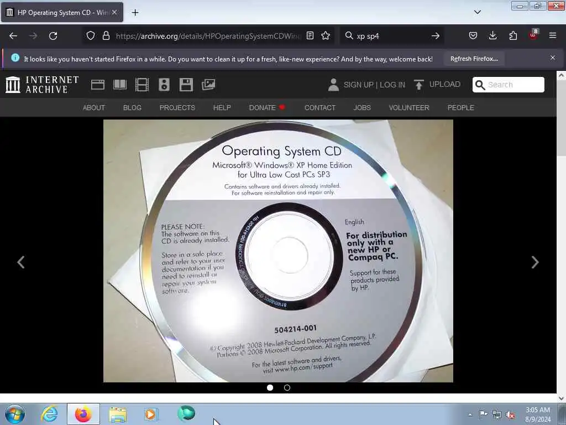Click the Action Center flag tray icon
Viewport: 566px width, 425px height.
[x=483, y=414]
